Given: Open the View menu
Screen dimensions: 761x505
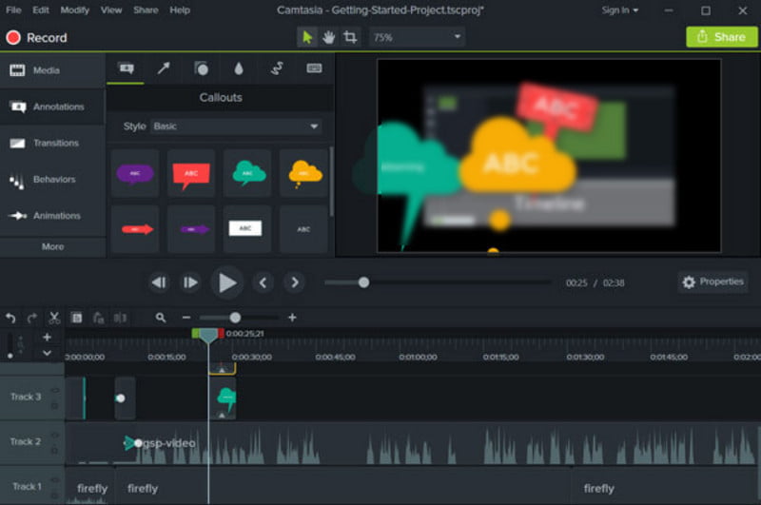Looking at the screenshot, I should pos(111,10).
